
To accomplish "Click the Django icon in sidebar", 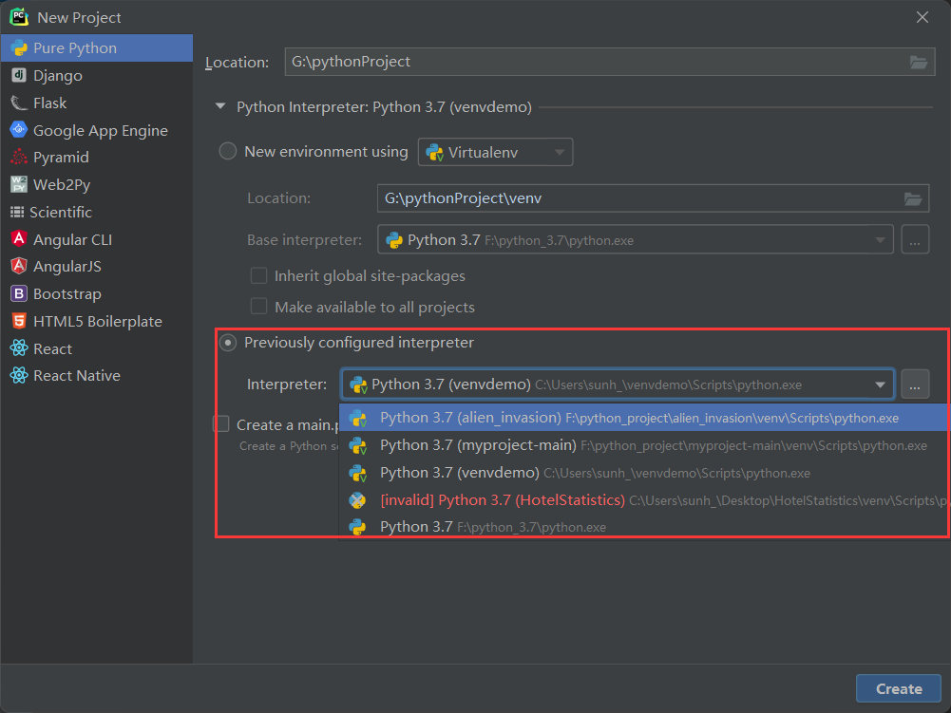I will click(x=19, y=75).
